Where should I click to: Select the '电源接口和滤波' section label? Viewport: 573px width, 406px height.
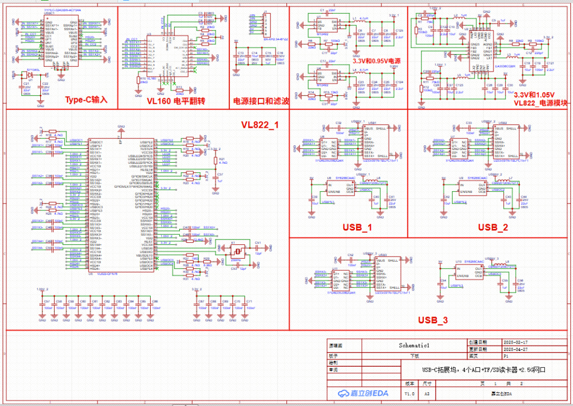[261, 101]
